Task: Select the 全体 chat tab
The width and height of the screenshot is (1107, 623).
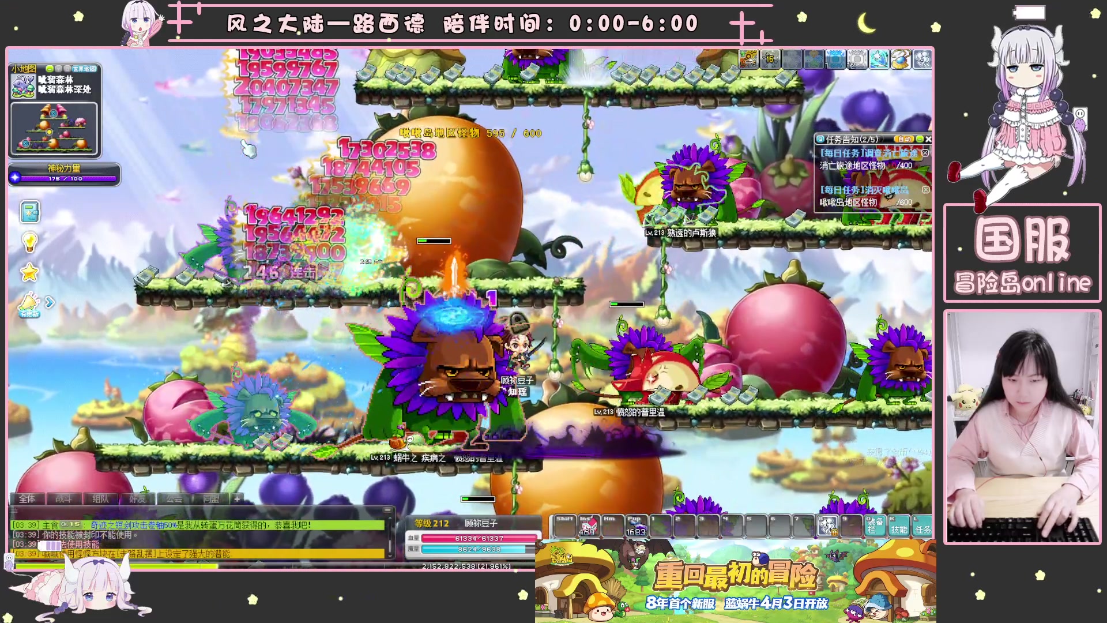Action: 27,499
